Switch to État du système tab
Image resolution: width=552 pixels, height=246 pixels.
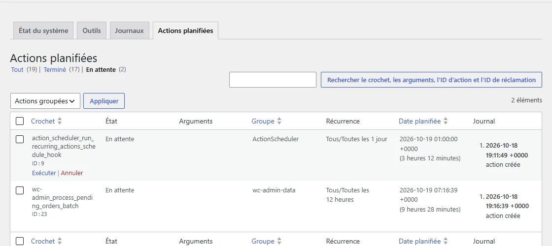point(43,31)
